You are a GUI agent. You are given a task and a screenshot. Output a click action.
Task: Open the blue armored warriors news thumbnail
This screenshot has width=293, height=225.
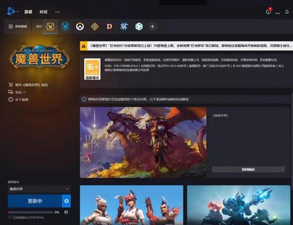pos(239,205)
